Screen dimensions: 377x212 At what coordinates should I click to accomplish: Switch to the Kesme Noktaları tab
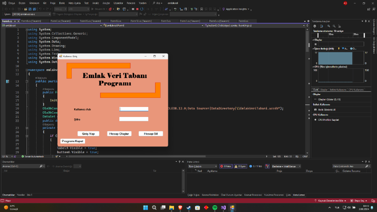coord(210,195)
